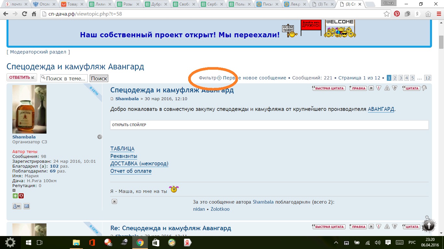Click the scroll-to-top arrow button
Screen dimensions: 444x249
(429, 225)
